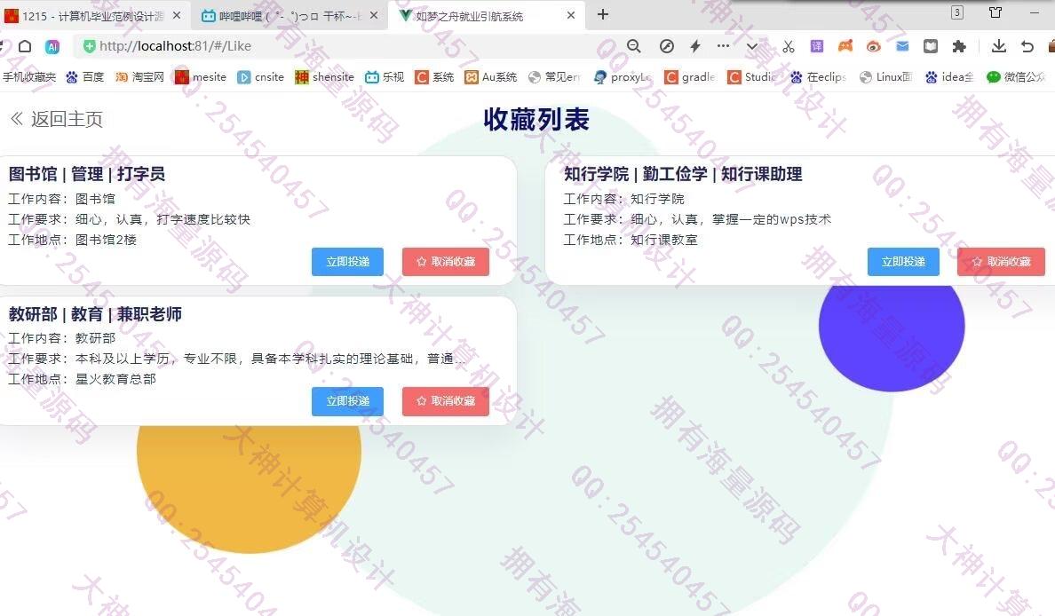Go back via 返回主页 link

[57, 119]
